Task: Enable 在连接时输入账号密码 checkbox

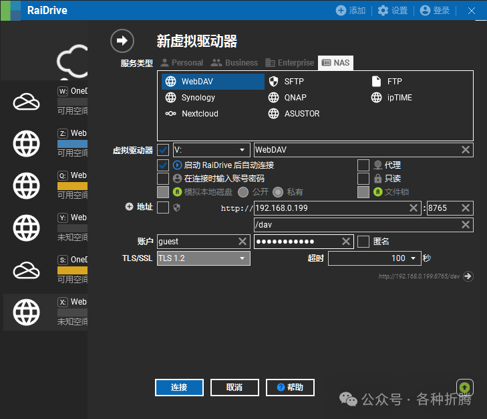Action: click(x=163, y=179)
